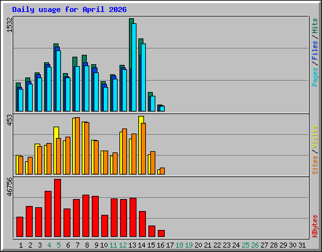This screenshot has height=252, width=322.
Task: Click the Hits legend label
Action: click(x=314, y=26)
